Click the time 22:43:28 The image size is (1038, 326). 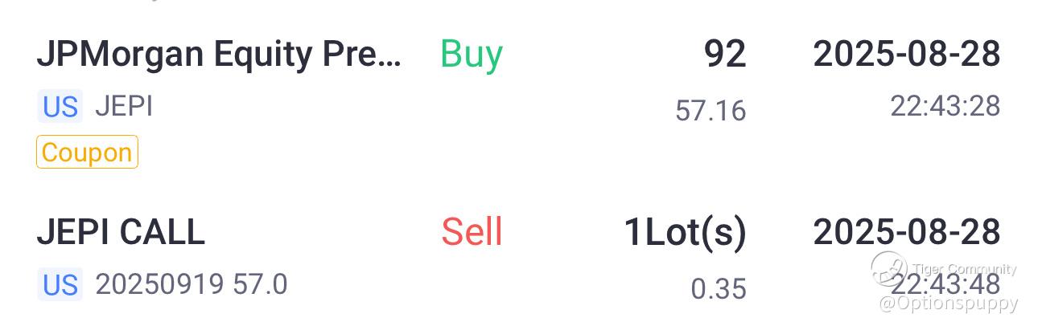pos(945,106)
